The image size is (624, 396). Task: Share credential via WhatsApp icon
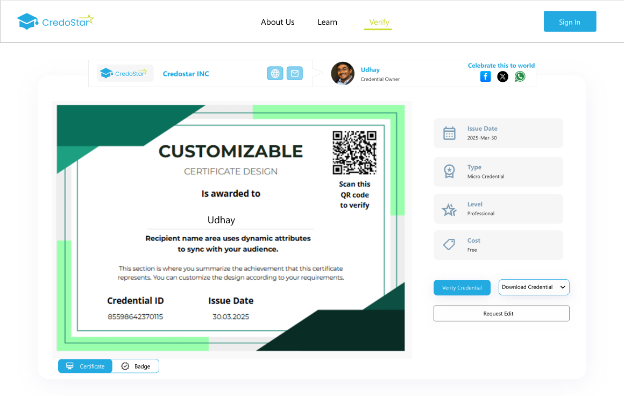click(x=520, y=76)
